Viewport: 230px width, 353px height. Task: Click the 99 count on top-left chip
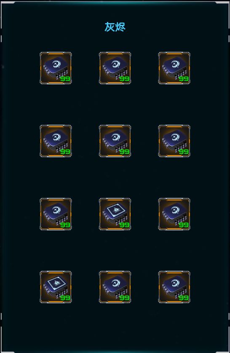(65, 79)
